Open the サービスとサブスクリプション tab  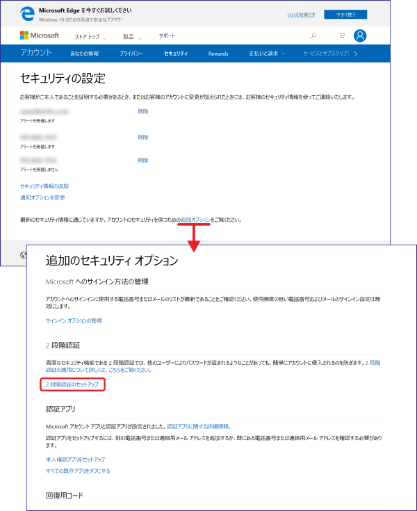point(326,54)
